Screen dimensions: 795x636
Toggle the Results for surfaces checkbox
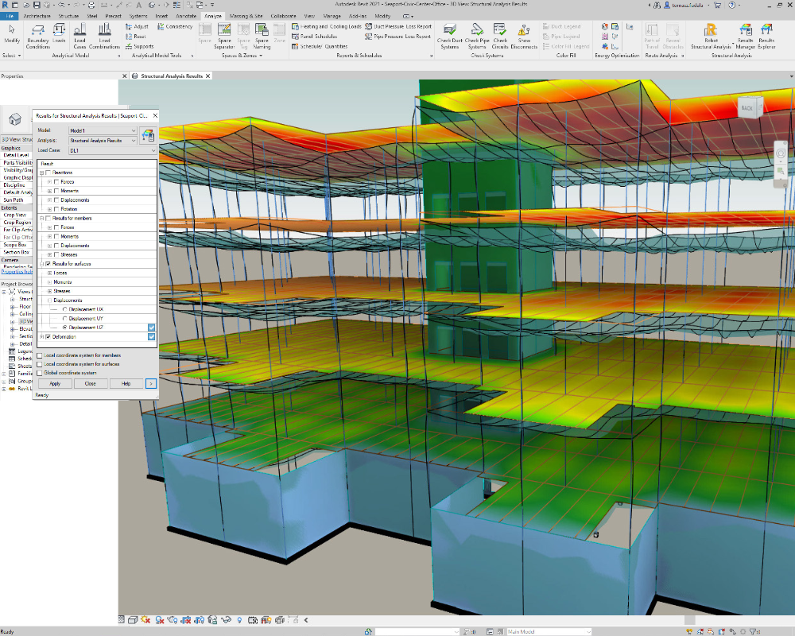pos(48,264)
